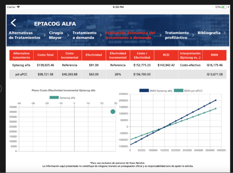This screenshot has width=233, height=173.
Task: Click chevron after Cirugía Mayor
Action: tap(68, 35)
